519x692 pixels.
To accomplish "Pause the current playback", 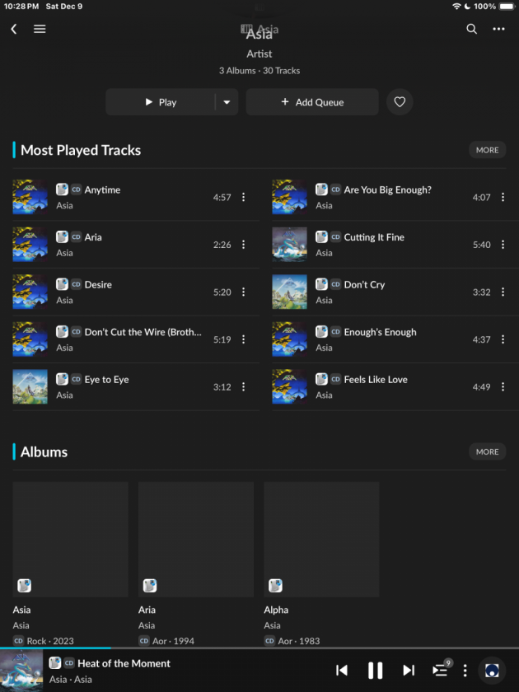I will (375, 671).
